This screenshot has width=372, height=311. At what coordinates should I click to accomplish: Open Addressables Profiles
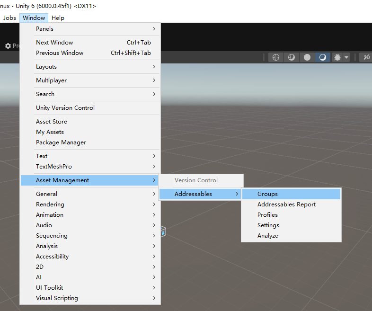(292, 215)
